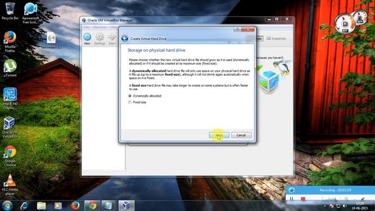Click the Start arrow in VirtualBox toolbar

click(112, 39)
